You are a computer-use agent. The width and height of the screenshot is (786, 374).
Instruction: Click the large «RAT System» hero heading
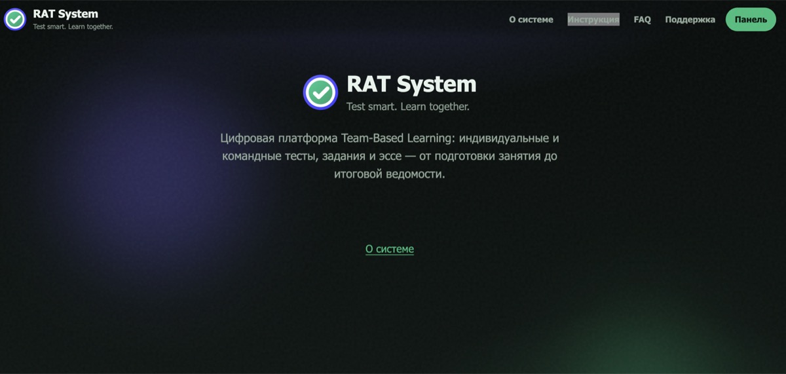tap(411, 84)
